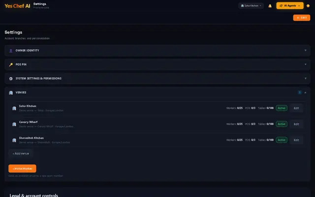Click the POS PIN key icon
The width and height of the screenshot is (315, 197).
pos(11,65)
